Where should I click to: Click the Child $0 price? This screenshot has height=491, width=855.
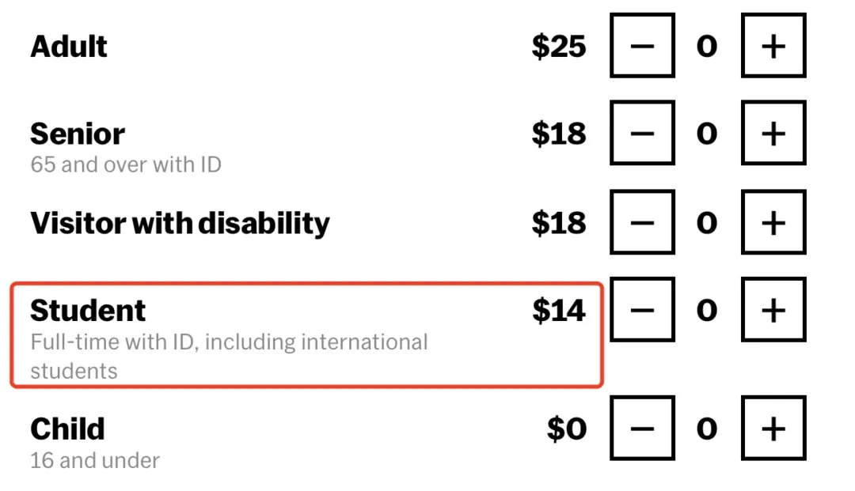pos(567,429)
